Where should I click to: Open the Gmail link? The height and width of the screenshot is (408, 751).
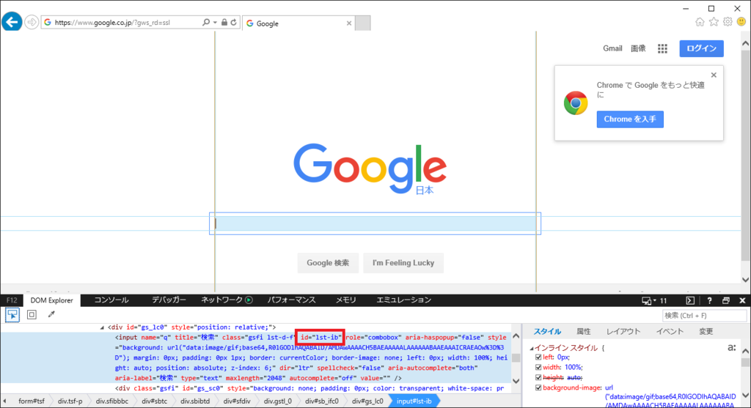(612, 48)
